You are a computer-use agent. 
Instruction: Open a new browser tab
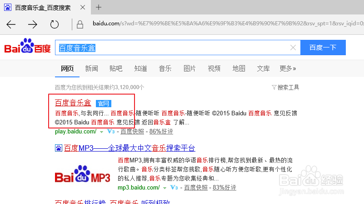pos(99,7)
